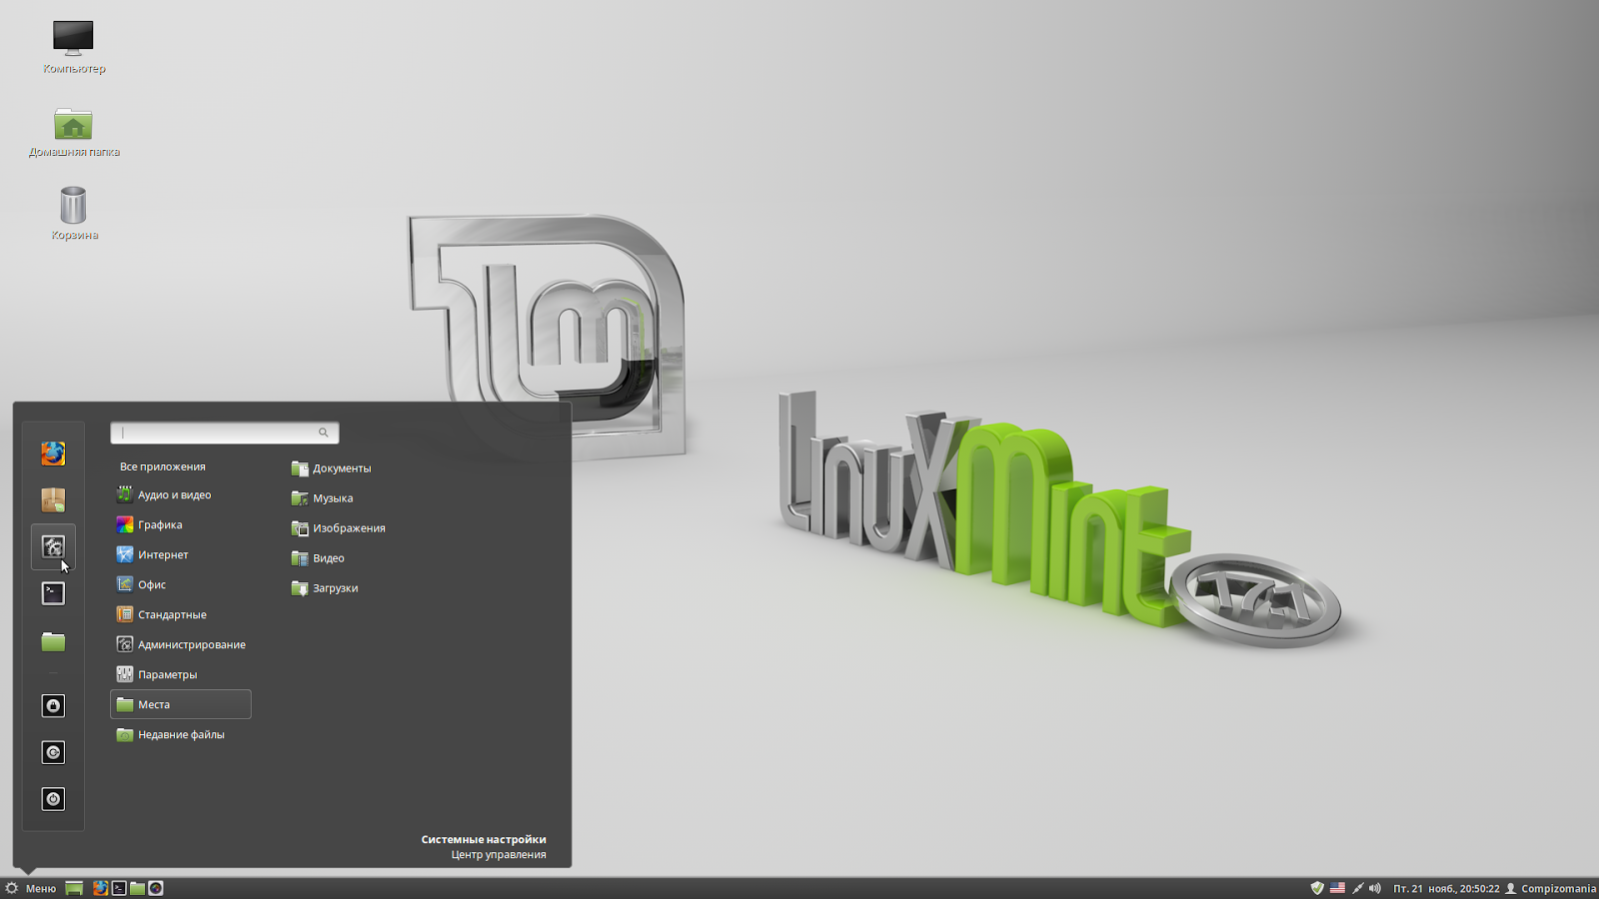This screenshot has height=899, width=1599.
Task: Select the Корзина trash desktop icon
Action: pos(73,213)
